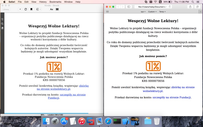Reload the page in Safari
203x127 pixels.
coord(170,7)
